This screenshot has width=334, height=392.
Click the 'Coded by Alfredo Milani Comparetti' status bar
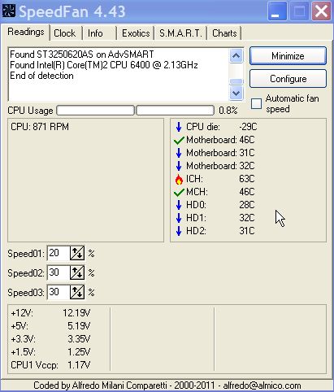pyautogui.click(x=167, y=385)
